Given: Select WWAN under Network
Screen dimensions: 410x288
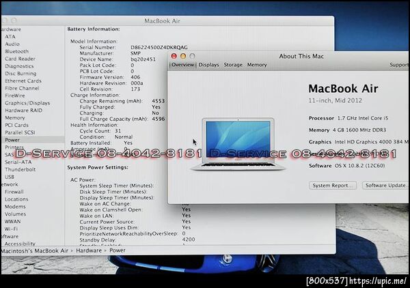Looking at the screenshot, I should click(12, 221).
